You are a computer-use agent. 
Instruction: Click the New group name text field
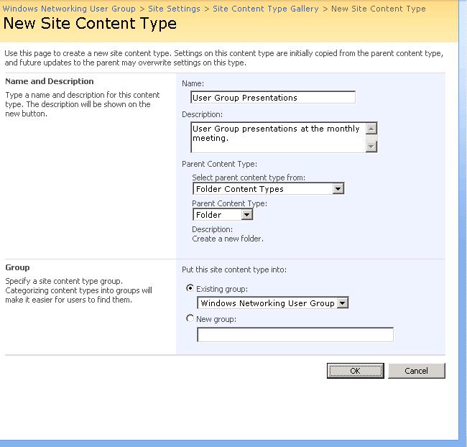coord(295,335)
